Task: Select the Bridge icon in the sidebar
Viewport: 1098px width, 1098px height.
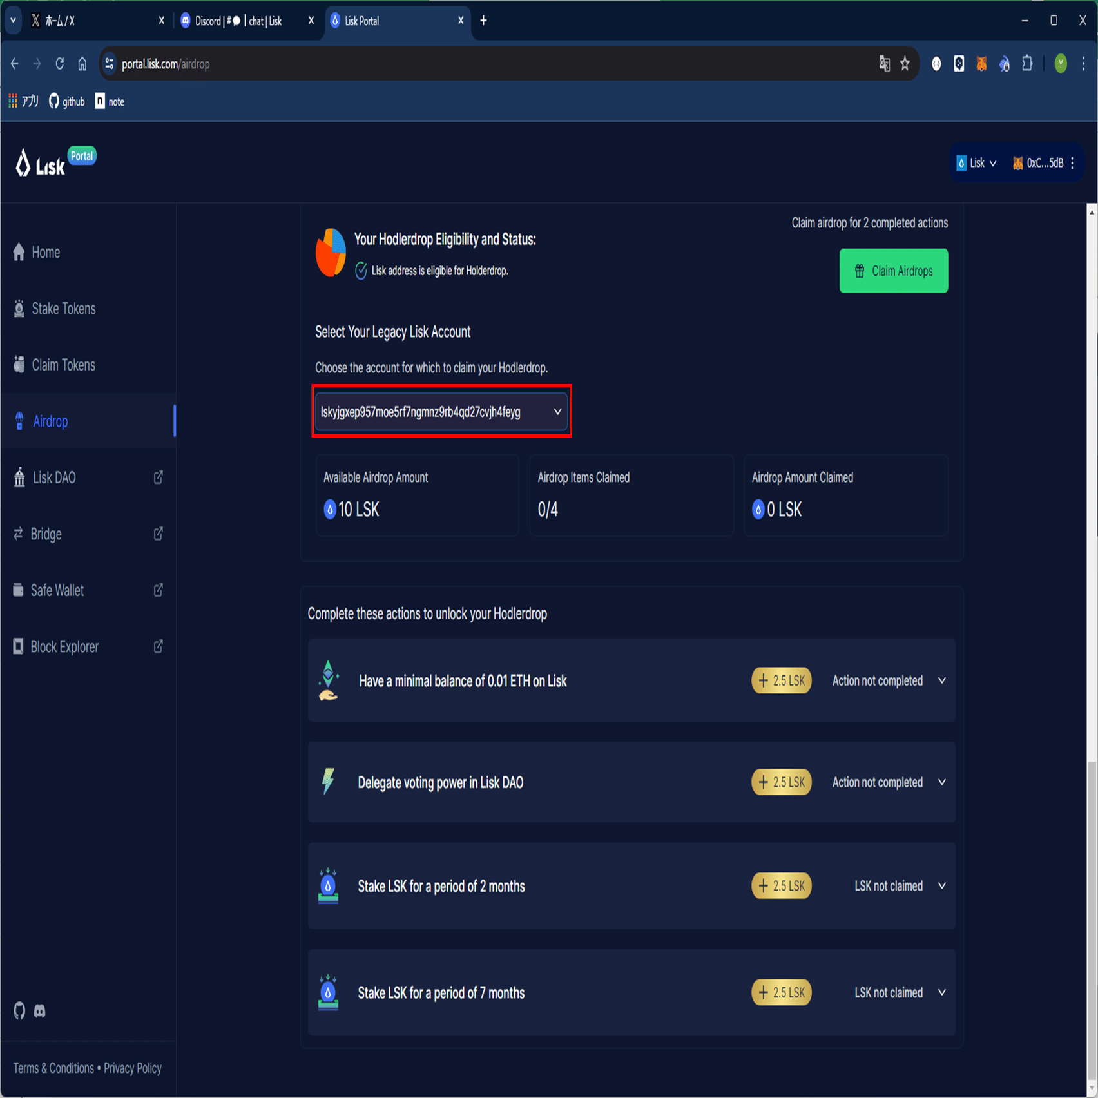Action: click(19, 534)
